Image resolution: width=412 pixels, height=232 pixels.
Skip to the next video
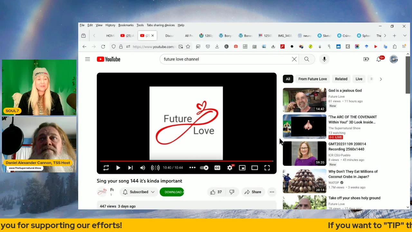(x=130, y=168)
